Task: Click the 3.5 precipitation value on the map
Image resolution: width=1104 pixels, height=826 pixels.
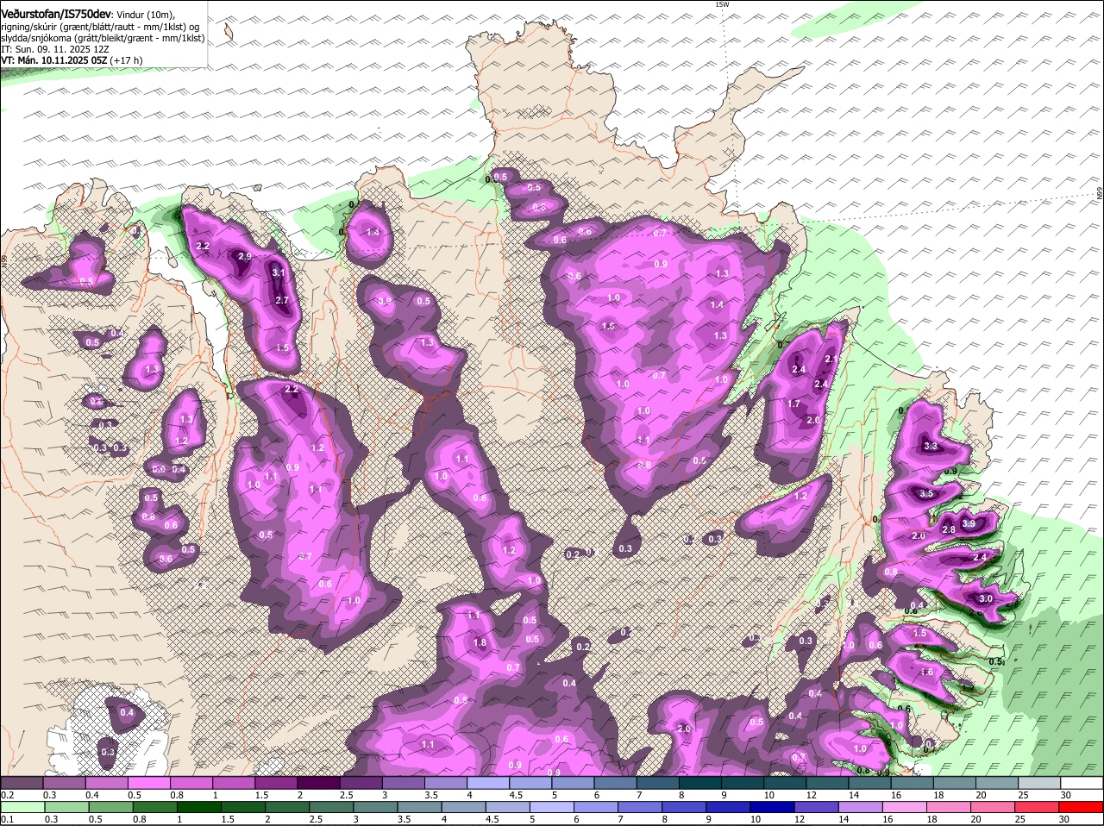Action: pos(926,494)
